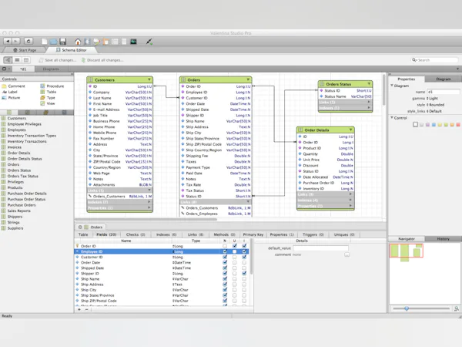Click the save floppy disk toolbar icon
Viewport: 462px width, 347px height.
62,42
